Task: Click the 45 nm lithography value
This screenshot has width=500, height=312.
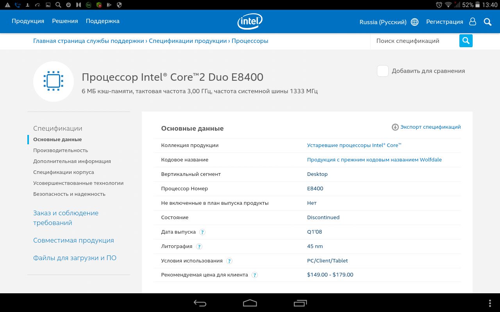Action: point(315,246)
